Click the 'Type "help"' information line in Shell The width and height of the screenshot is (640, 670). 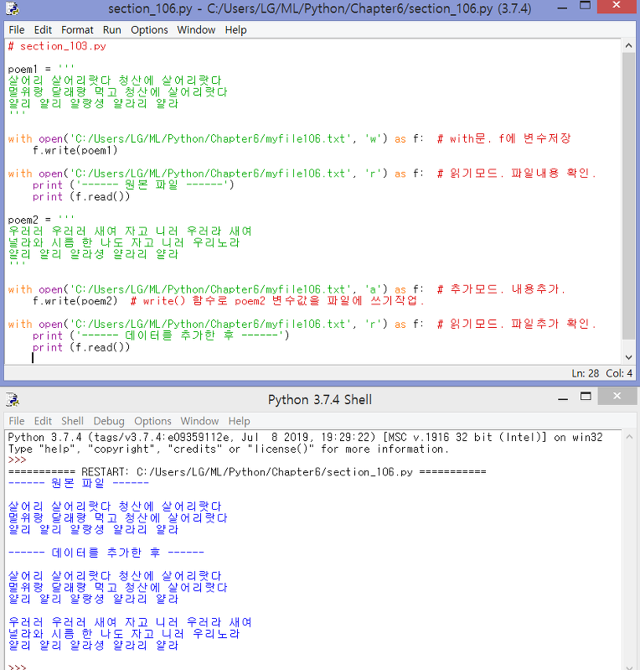229,449
